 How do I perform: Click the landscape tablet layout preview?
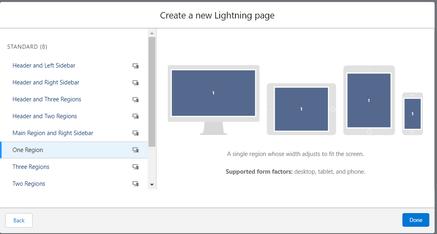pyautogui.click(x=301, y=109)
